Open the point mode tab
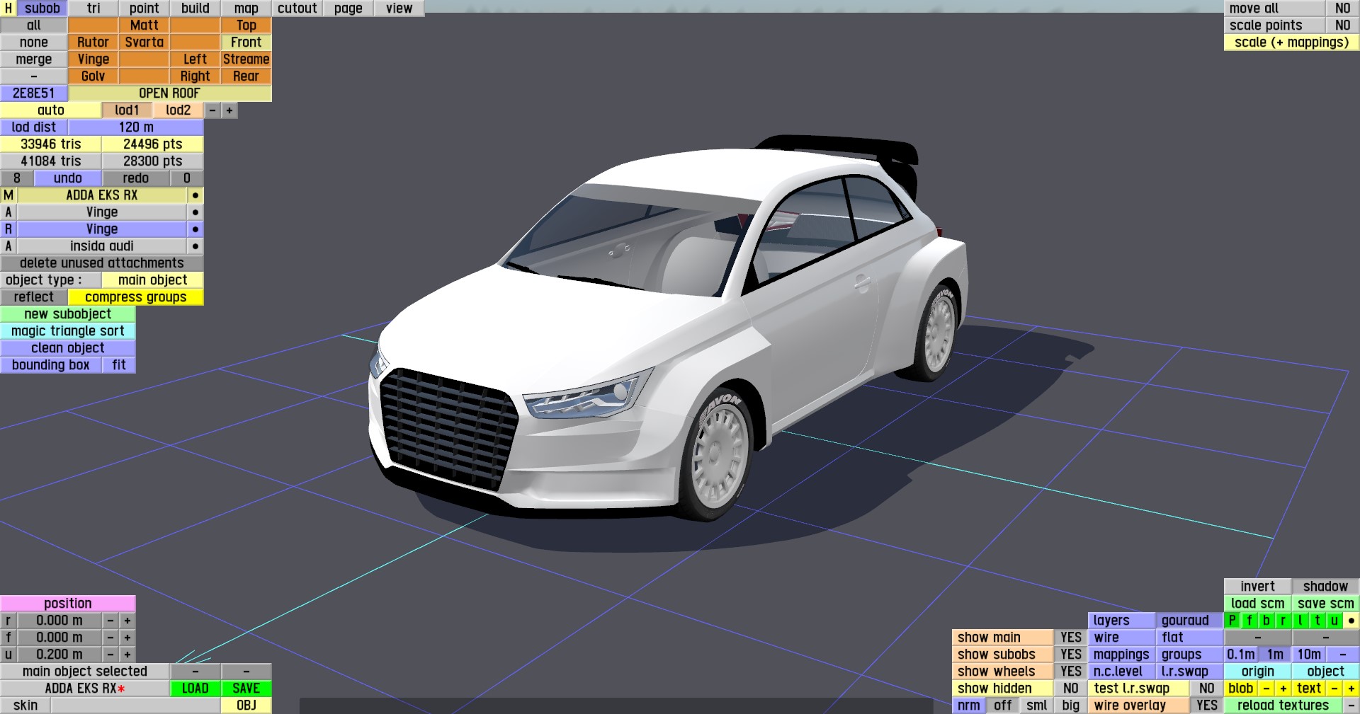Image resolution: width=1360 pixels, height=714 pixels. (144, 8)
